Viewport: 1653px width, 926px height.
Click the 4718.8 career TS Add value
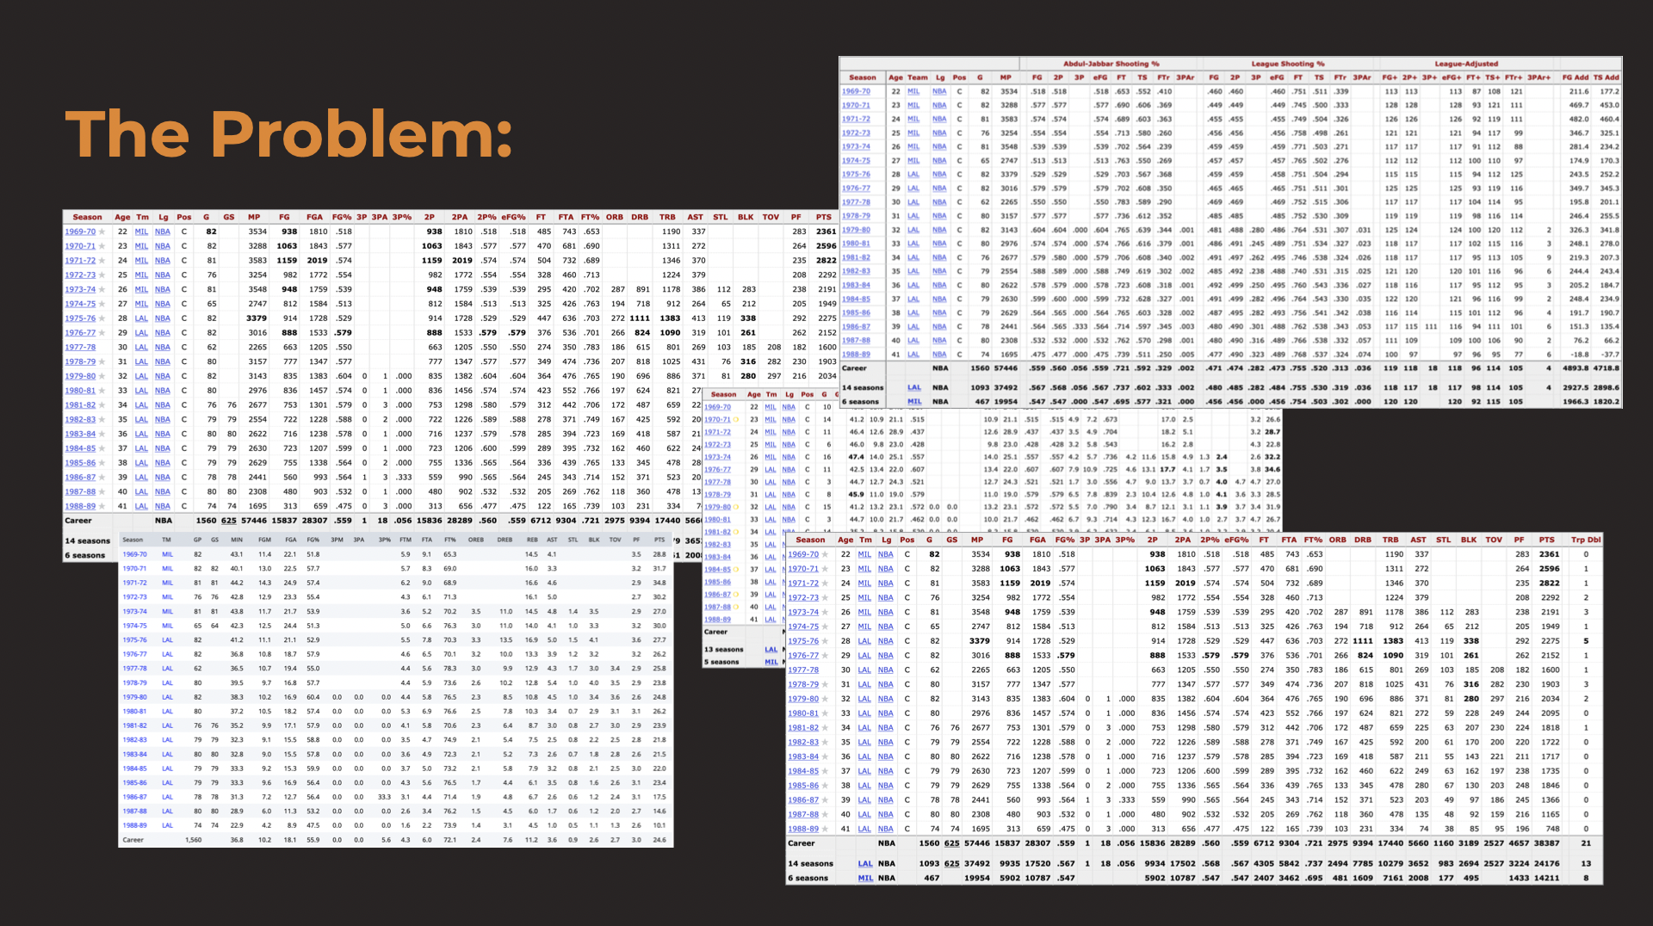[1607, 368]
